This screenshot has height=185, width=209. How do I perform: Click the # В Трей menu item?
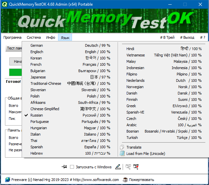click(x=167, y=37)
